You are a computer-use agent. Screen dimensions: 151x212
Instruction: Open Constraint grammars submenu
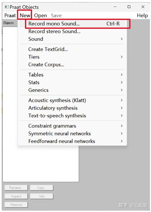click(52, 126)
